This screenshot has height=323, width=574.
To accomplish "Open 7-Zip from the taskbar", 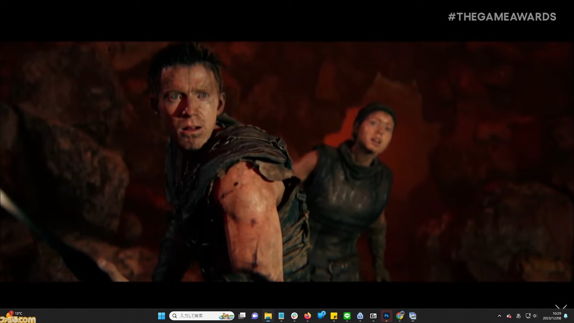I will click(x=373, y=316).
